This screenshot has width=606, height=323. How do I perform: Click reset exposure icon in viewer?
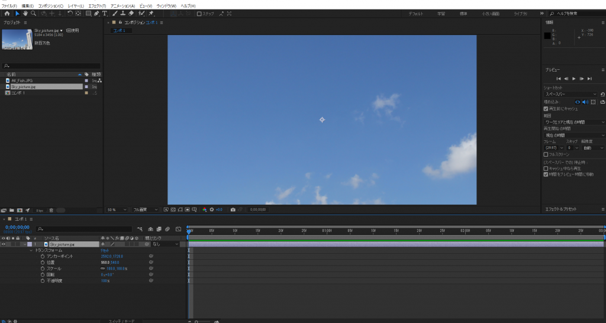pyautogui.click(x=212, y=210)
